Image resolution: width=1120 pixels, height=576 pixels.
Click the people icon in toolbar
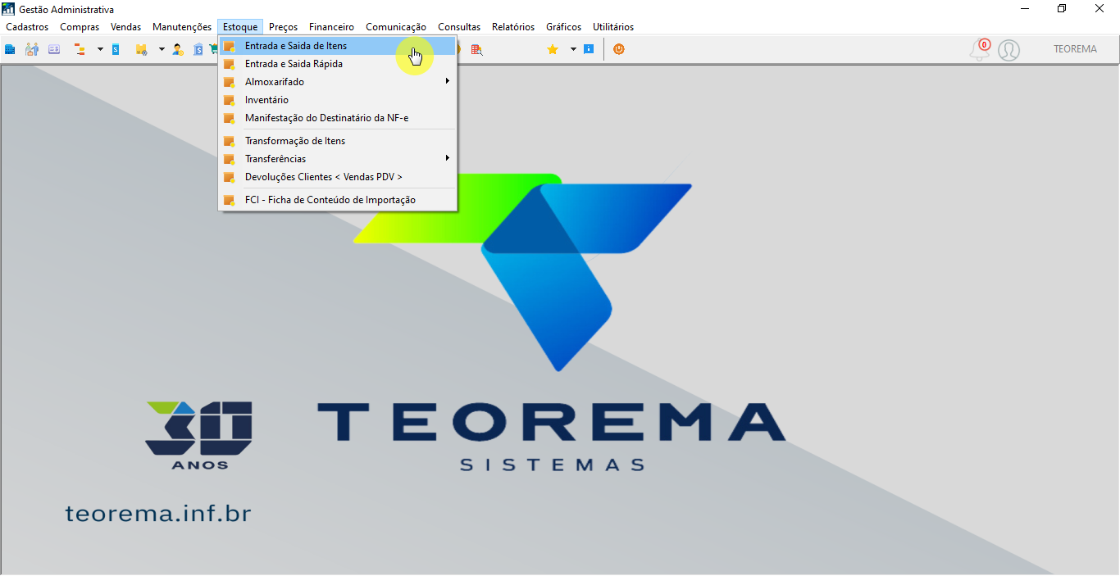[32, 49]
